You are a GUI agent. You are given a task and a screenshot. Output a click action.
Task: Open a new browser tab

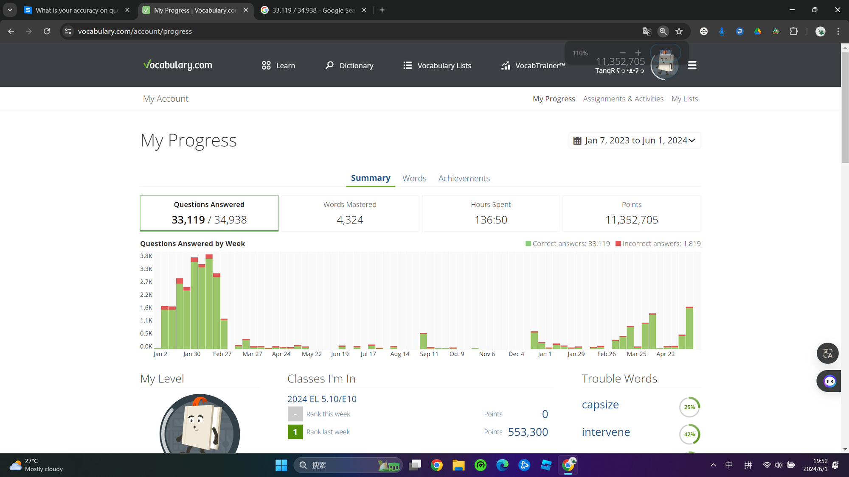[382, 10]
